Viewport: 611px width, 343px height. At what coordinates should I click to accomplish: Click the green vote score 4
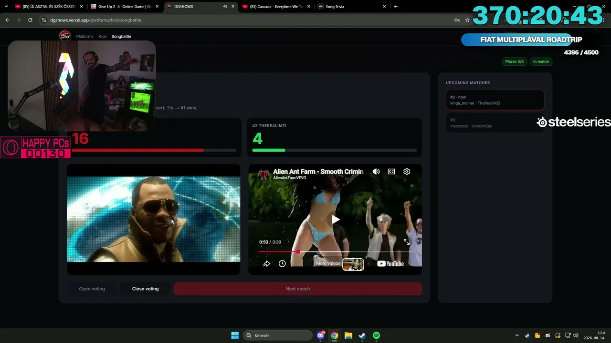257,139
